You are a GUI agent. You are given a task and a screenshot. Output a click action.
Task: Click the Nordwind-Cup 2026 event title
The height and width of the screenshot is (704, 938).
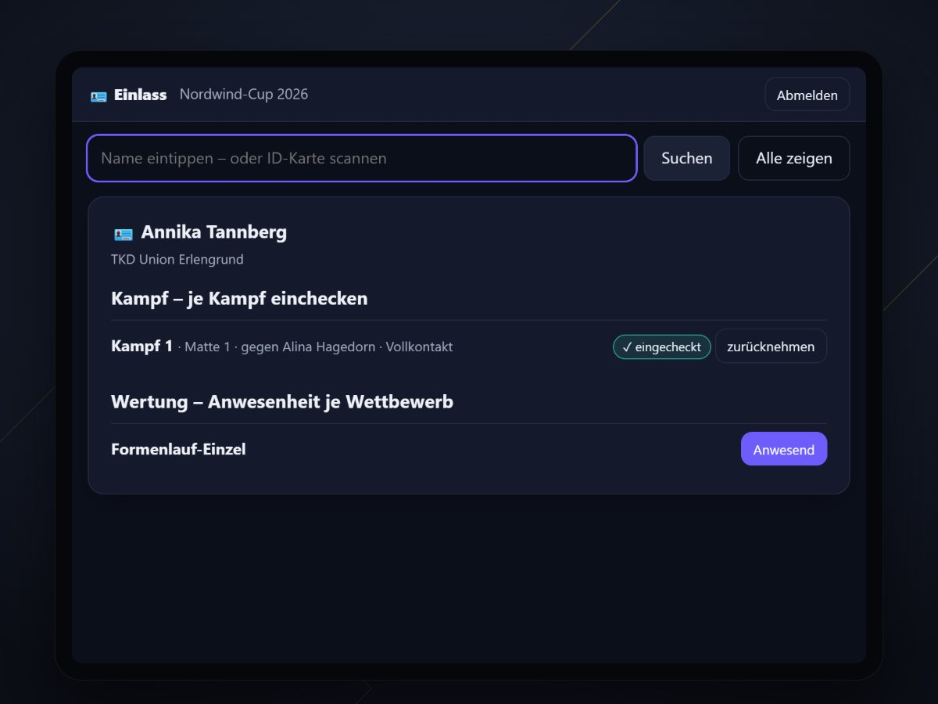click(x=244, y=95)
